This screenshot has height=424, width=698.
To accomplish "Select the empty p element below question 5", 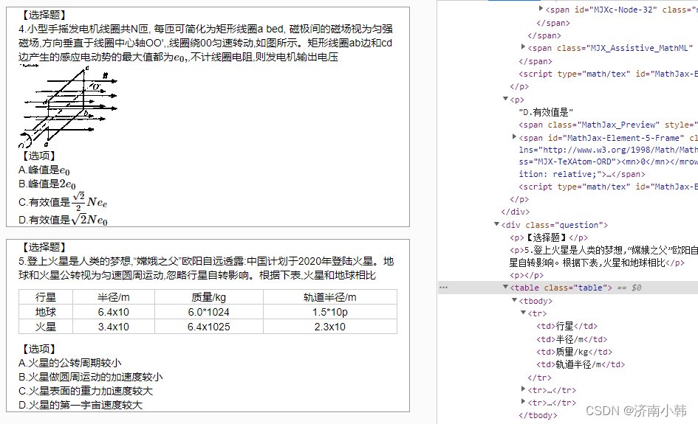I will (527, 276).
